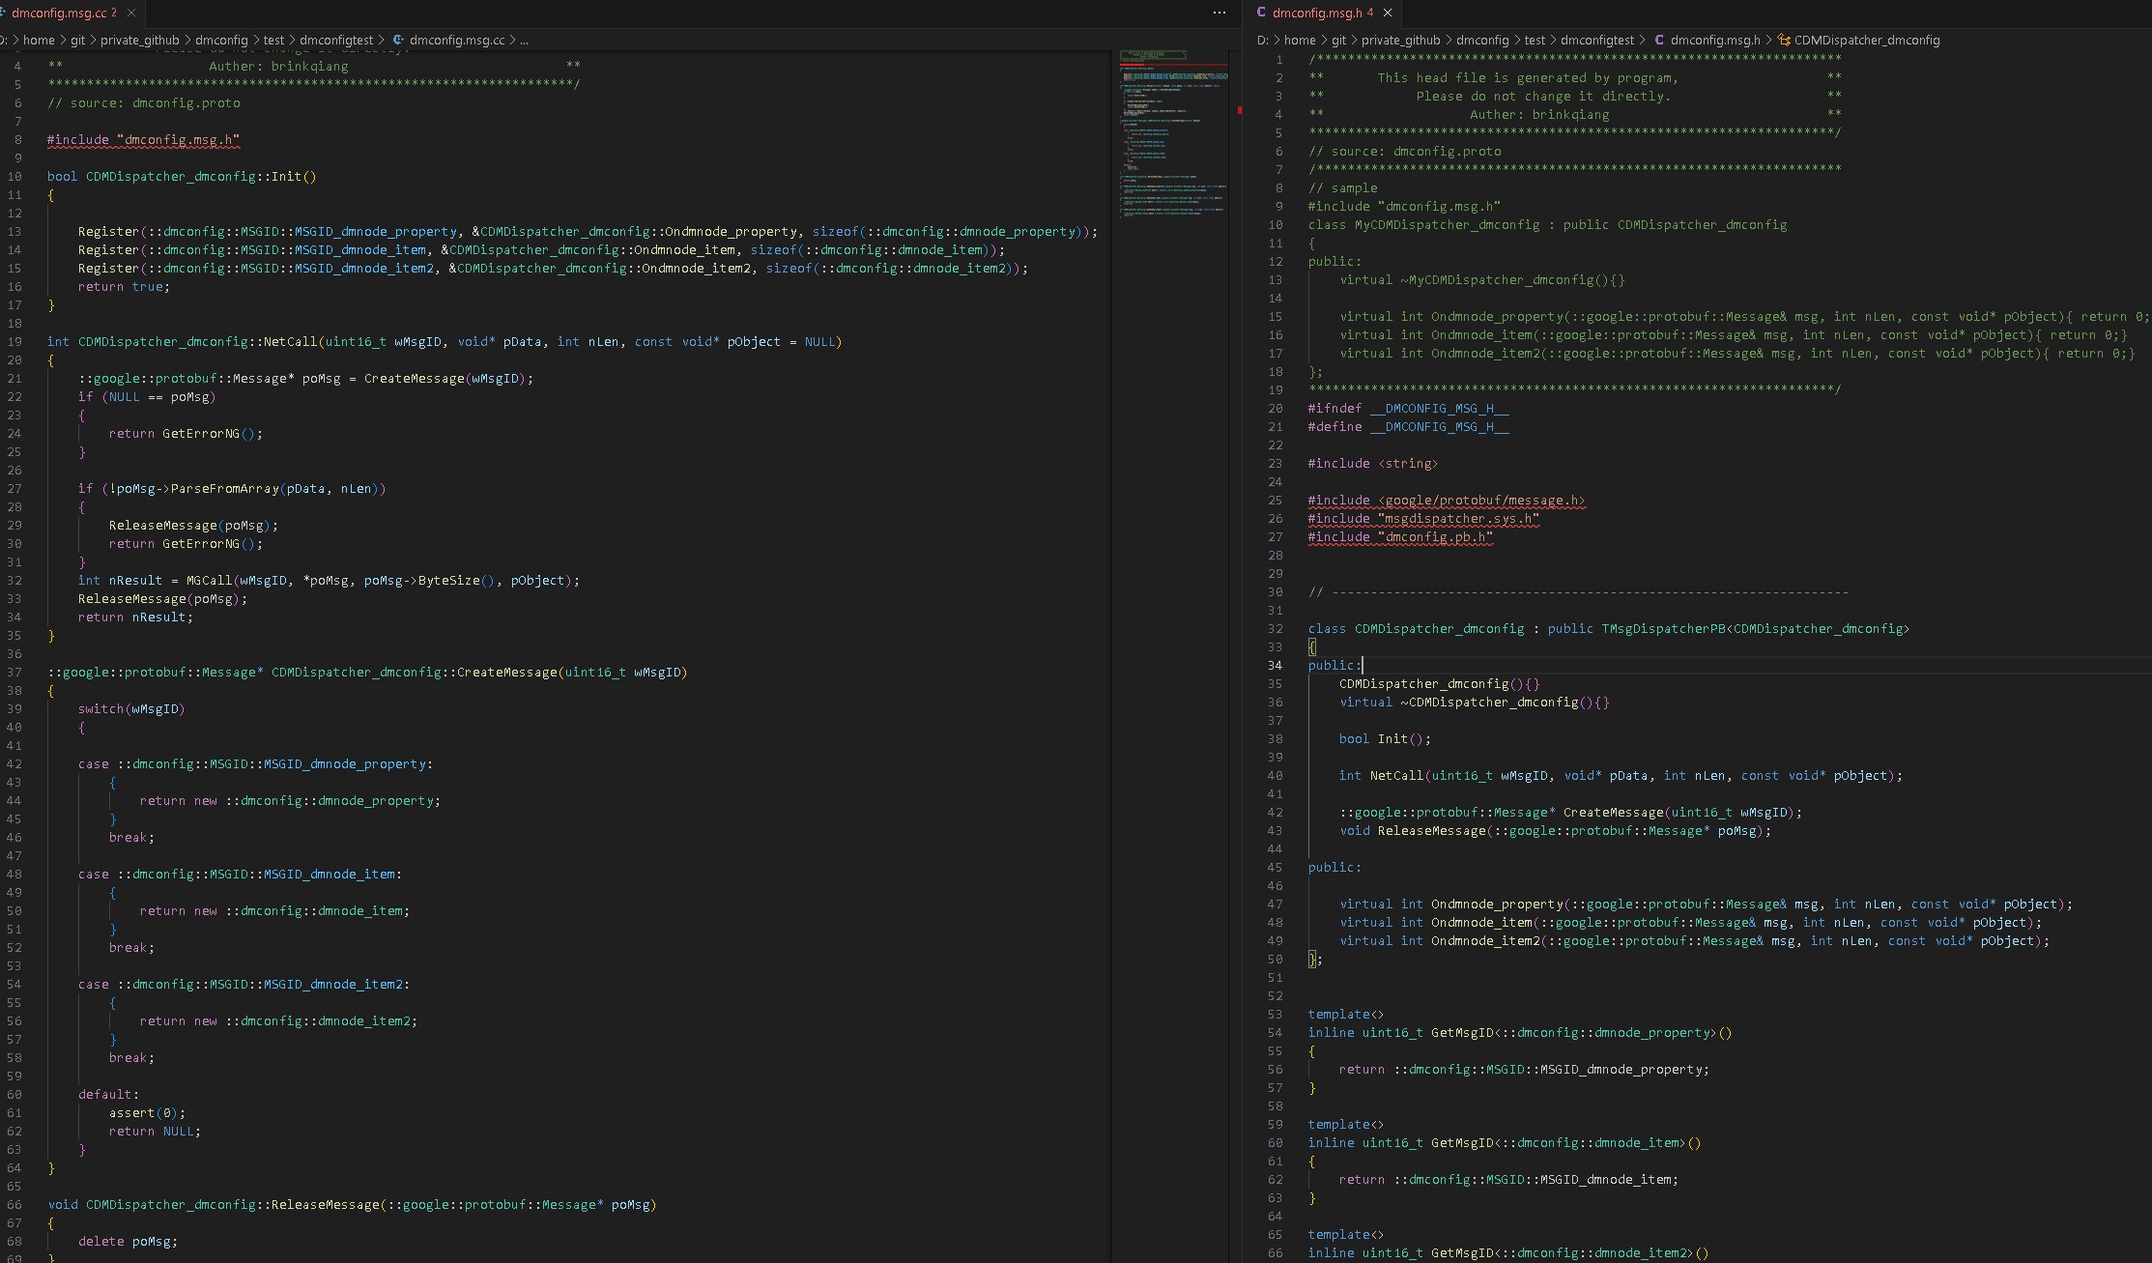Screen dimensions: 2152x1263
Task: Click C header file icon in right breadcrumb
Action: (x=1659, y=41)
